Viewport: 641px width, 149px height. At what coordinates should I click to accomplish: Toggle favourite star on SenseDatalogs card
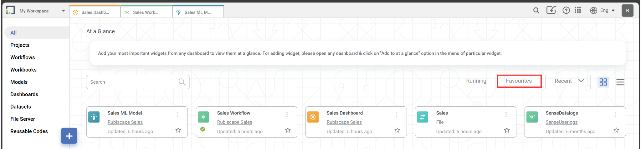tap(616, 130)
